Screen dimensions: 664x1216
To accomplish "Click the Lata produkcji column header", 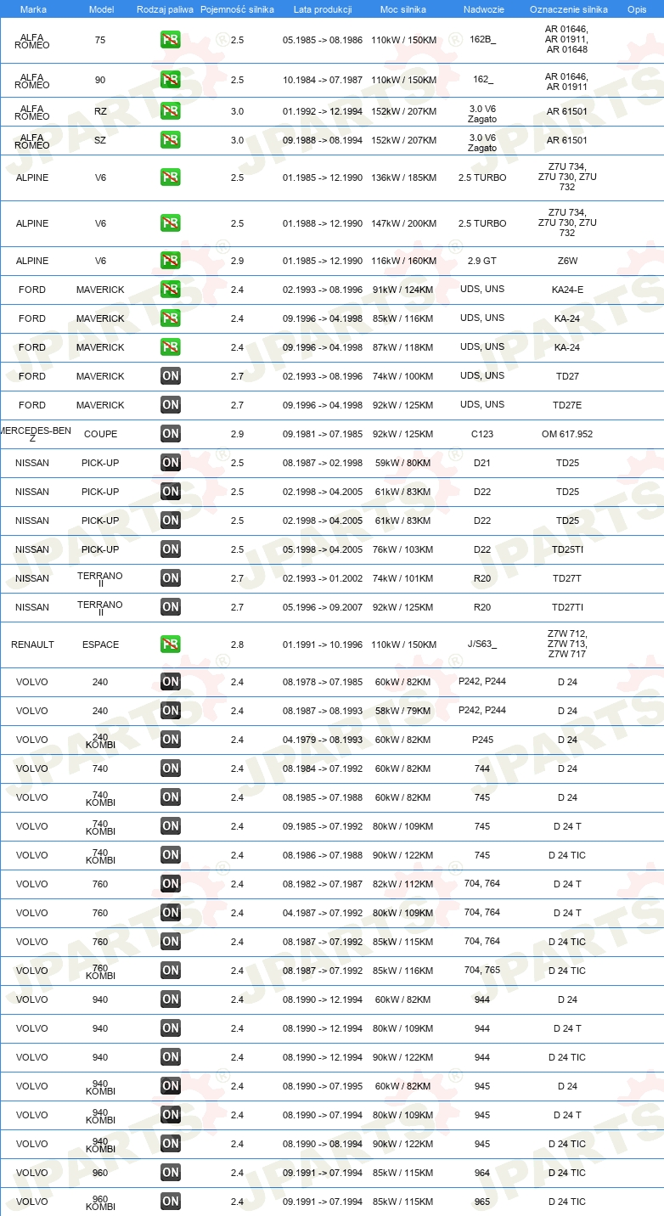I will (323, 8).
